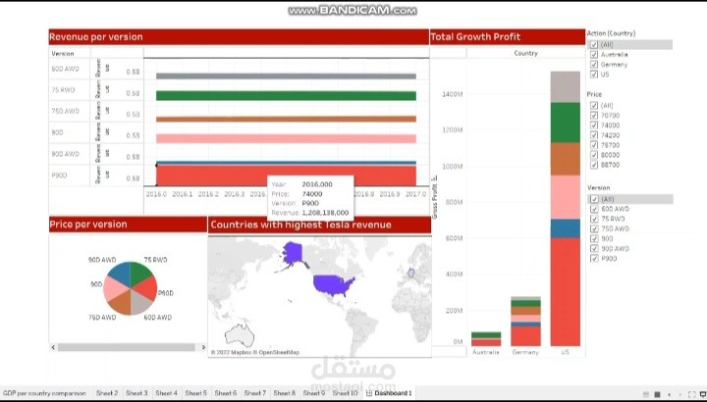Screen dimensions: 707x402
Task: Uncheck the 70700 price checkbox
Action: (594, 116)
